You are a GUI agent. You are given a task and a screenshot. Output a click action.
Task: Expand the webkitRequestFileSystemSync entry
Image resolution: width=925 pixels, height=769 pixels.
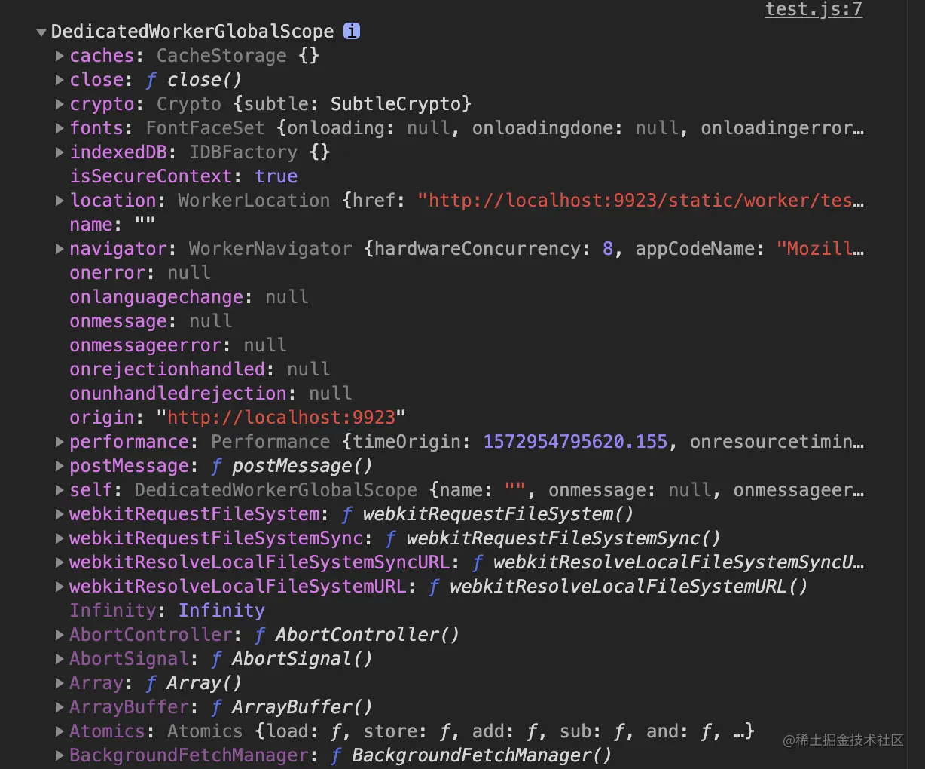tap(60, 538)
